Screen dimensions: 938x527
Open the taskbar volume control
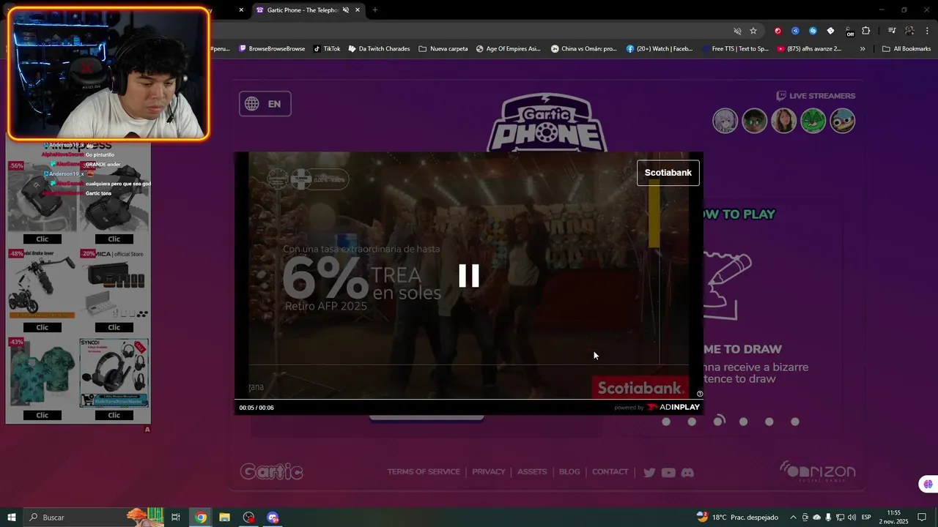(852, 517)
